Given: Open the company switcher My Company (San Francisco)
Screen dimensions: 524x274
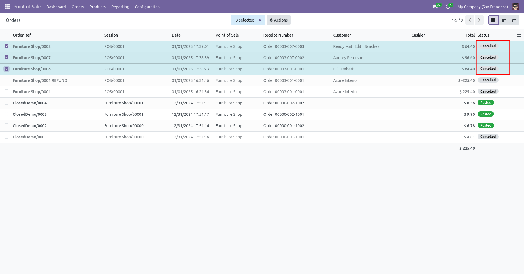Looking at the screenshot, I should coord(483,7).
